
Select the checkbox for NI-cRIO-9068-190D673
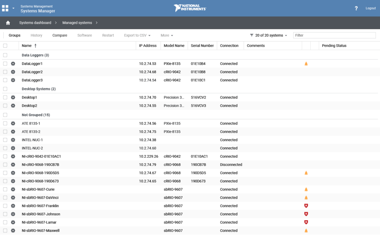(x=5, y=181)
